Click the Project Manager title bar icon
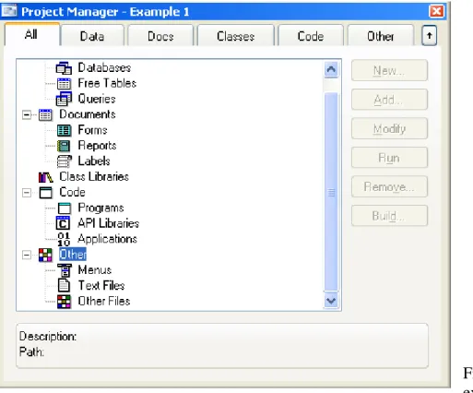473x393 pixels. [9, 11]
